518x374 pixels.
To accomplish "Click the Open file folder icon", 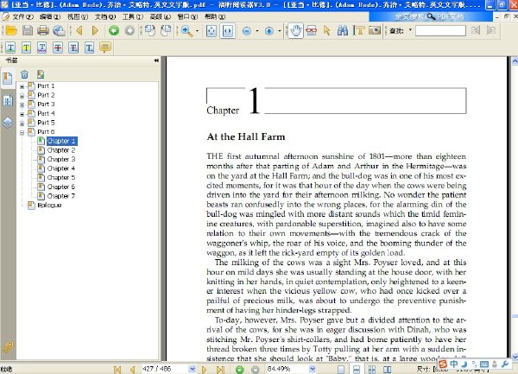I will click(11, 31).
